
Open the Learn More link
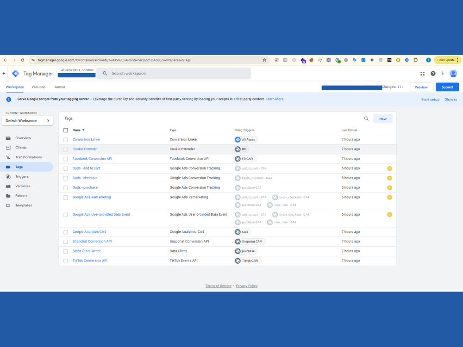274,99
